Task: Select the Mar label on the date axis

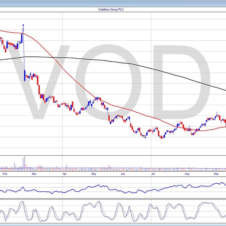Action: pyautogui.click(x=34, y=173)
